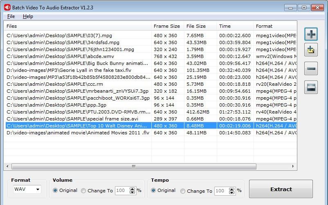The height and width of the screenshot is (205, 328).
Task: Select the special frame size.avi row
Action: (x=150, y=119)
